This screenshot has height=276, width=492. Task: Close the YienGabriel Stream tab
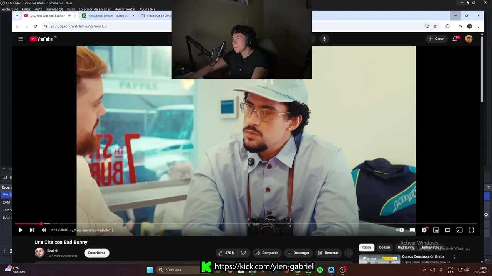pyautogui.click(x=133, y=16)
